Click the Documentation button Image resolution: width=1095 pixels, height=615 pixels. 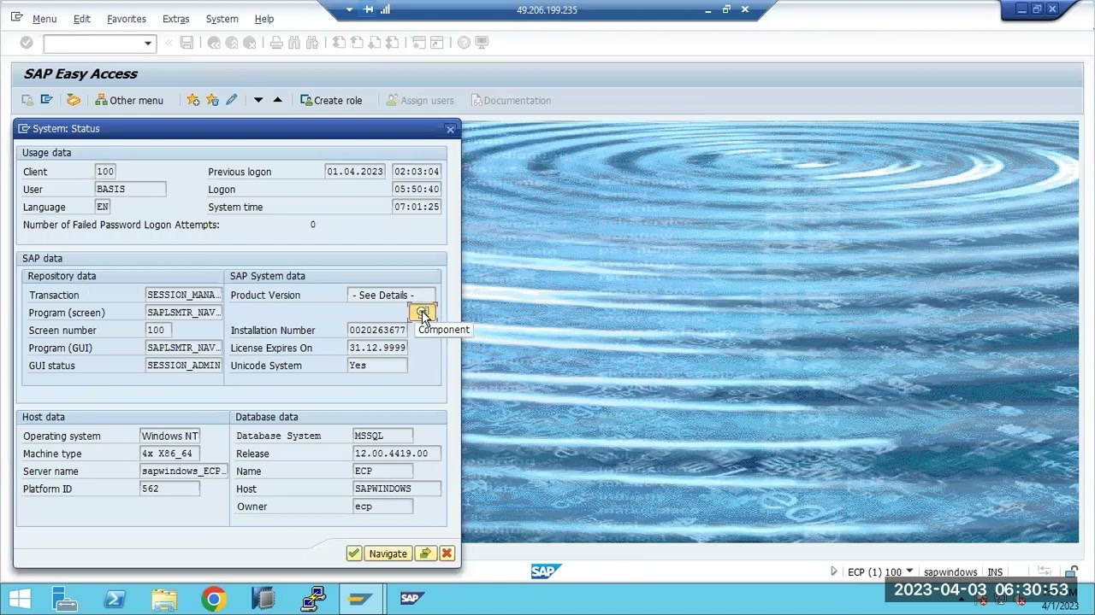coord(511,100)
